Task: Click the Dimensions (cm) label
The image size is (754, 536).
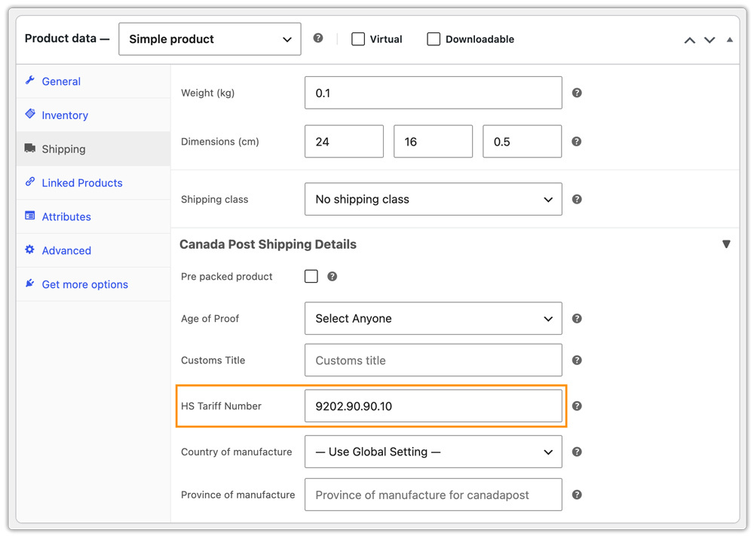Action: [x=219, y=142]
